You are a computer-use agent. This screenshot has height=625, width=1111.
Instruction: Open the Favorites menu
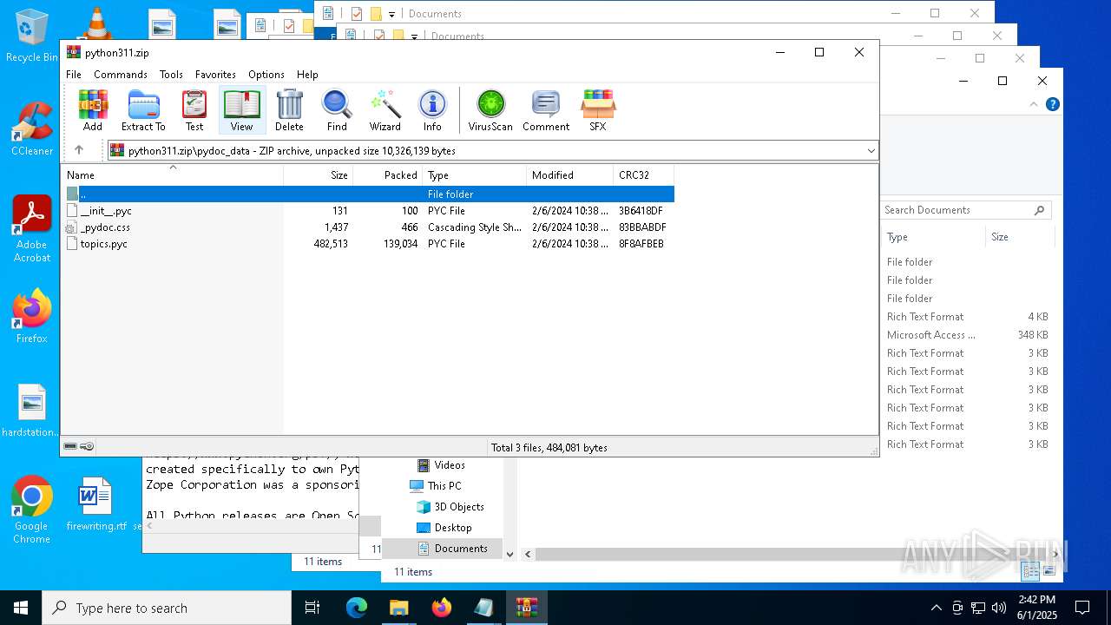click(215, 75)
